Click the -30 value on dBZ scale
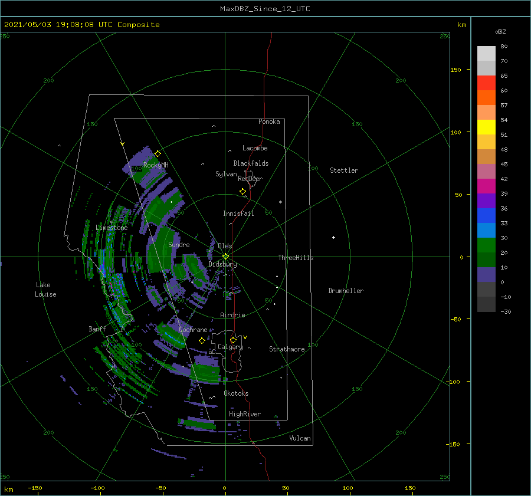Viewport: 531px width, 496px height. click(x=506, y=311)
